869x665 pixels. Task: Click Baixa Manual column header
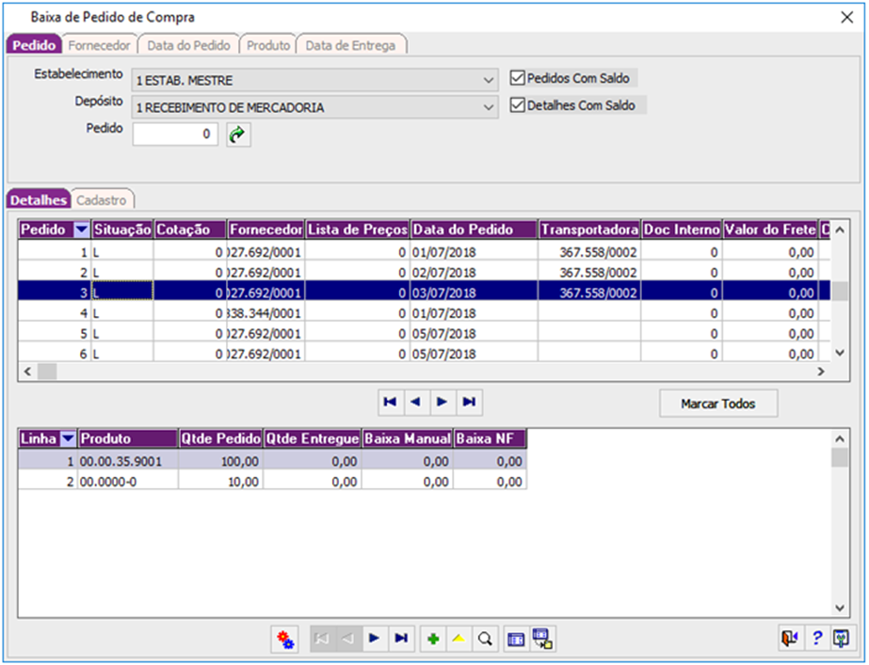point(408,439)
